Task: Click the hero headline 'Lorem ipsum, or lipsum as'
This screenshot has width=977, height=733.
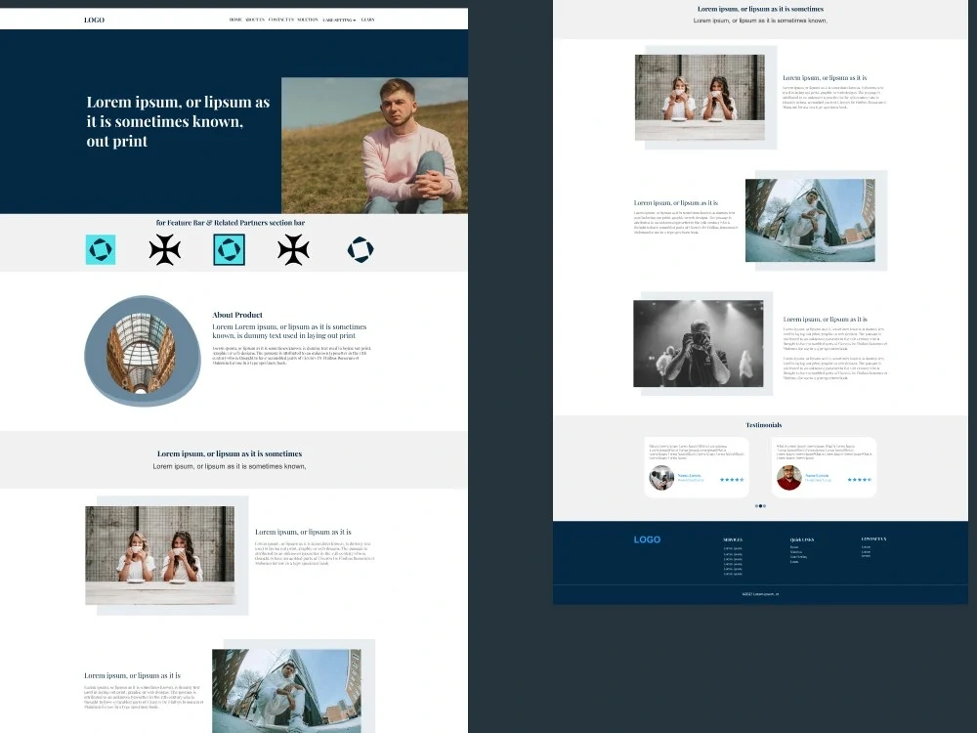Action: (178, 103)
